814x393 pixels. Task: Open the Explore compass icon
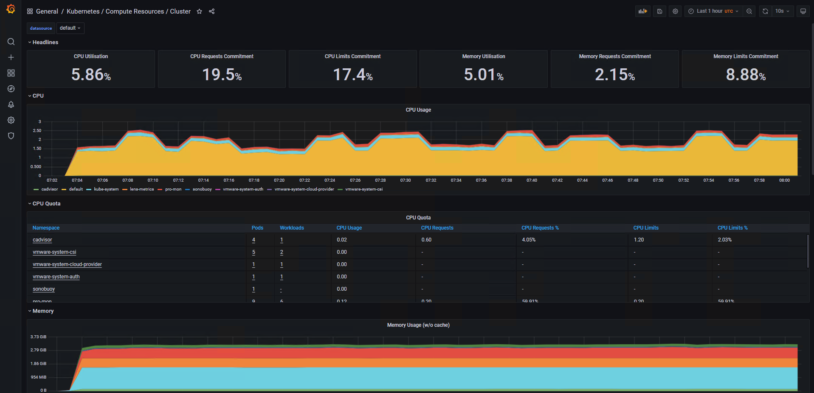11,89
